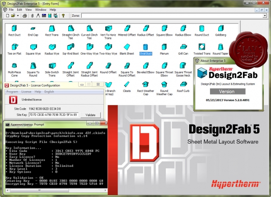Select Vert To Horiz Trans fitting
The image size is (271, 197).
tap(108, 28)
